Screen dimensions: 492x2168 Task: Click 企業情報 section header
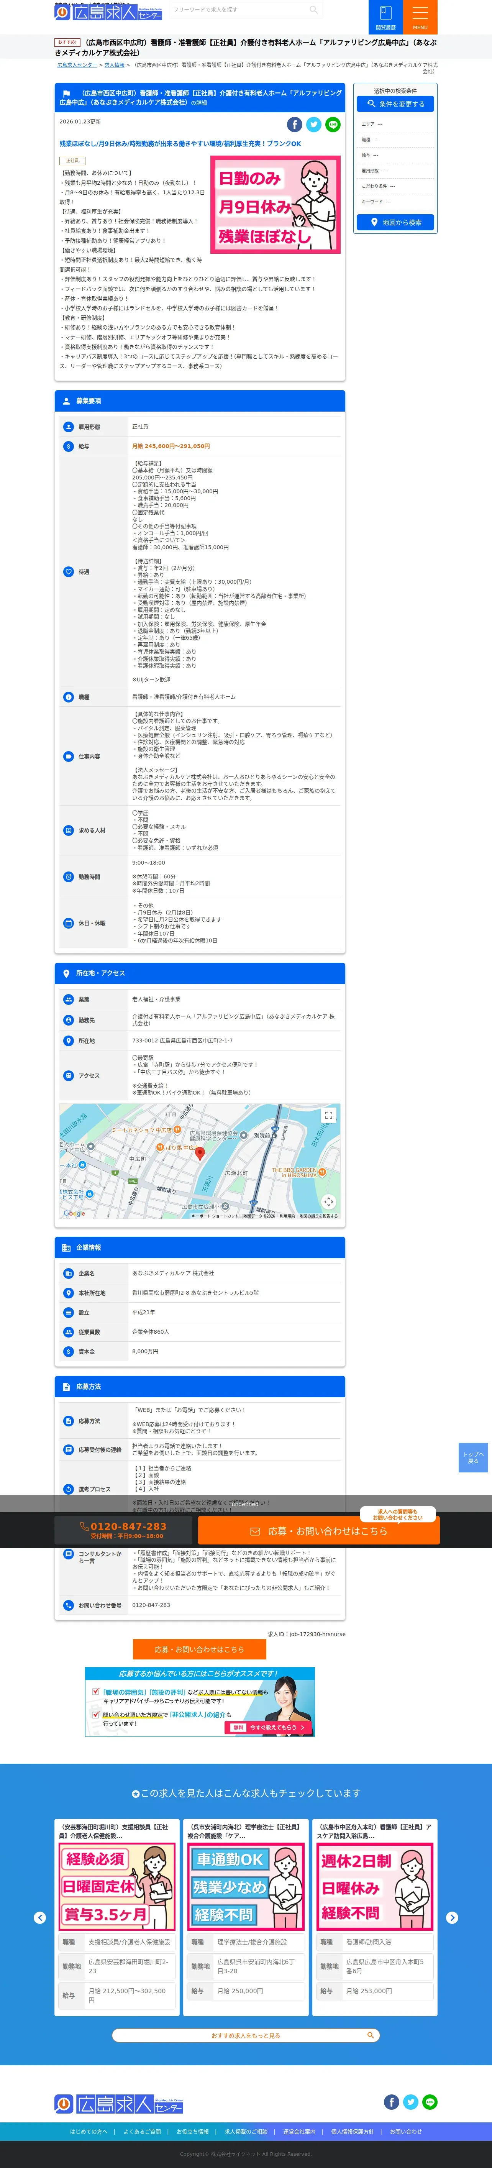coord(200,1247)
